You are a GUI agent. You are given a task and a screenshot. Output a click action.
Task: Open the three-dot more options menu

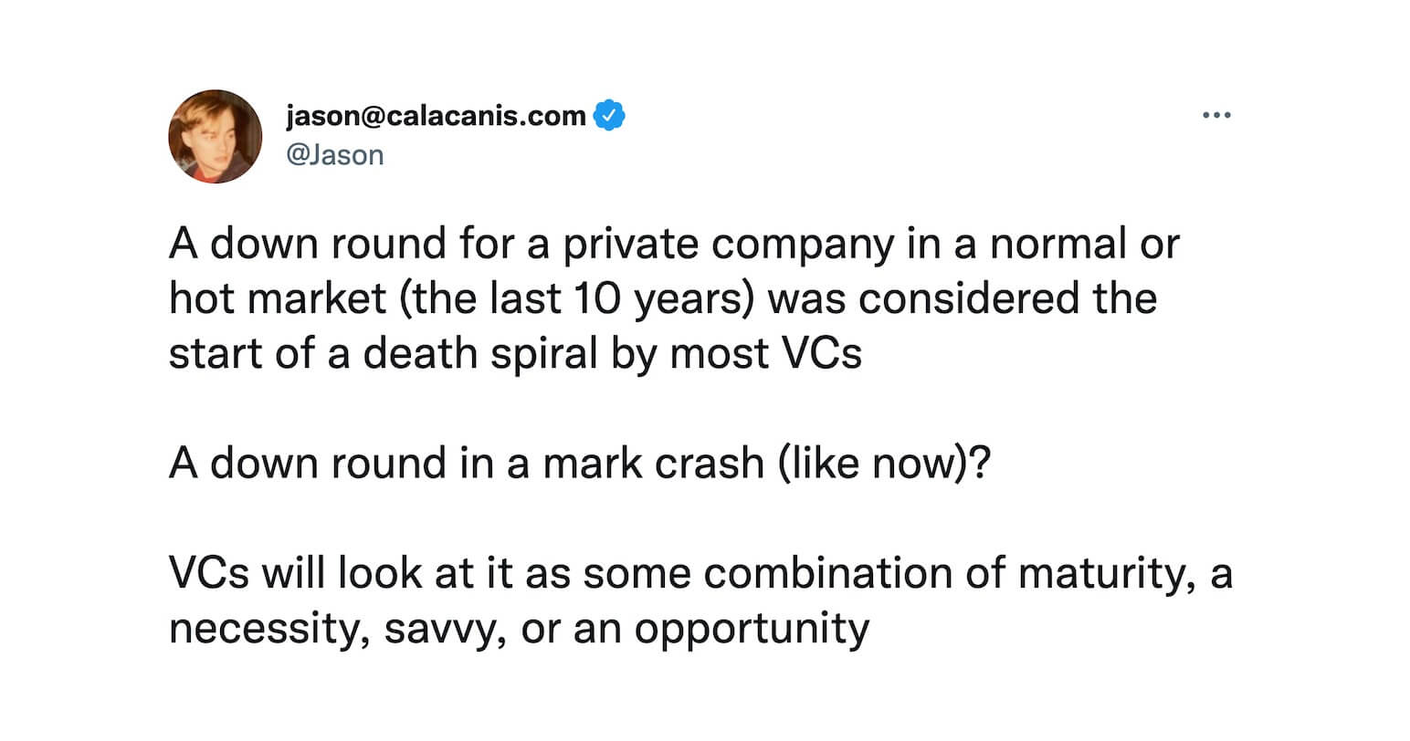click(1216, 116)
